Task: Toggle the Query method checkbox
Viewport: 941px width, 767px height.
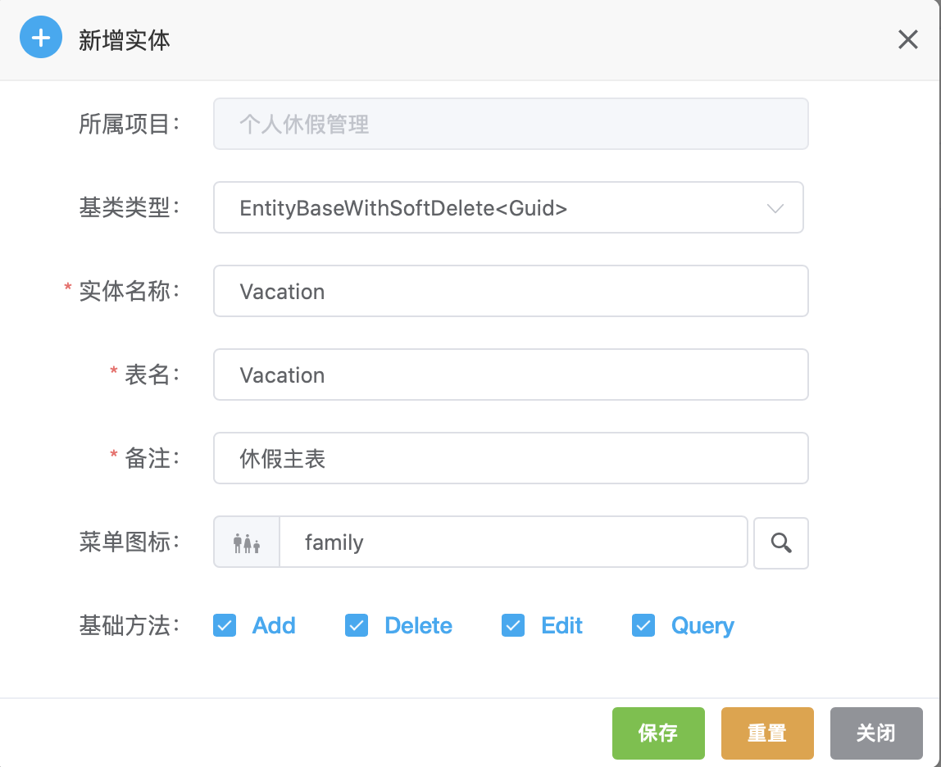Action: (643, 626)
